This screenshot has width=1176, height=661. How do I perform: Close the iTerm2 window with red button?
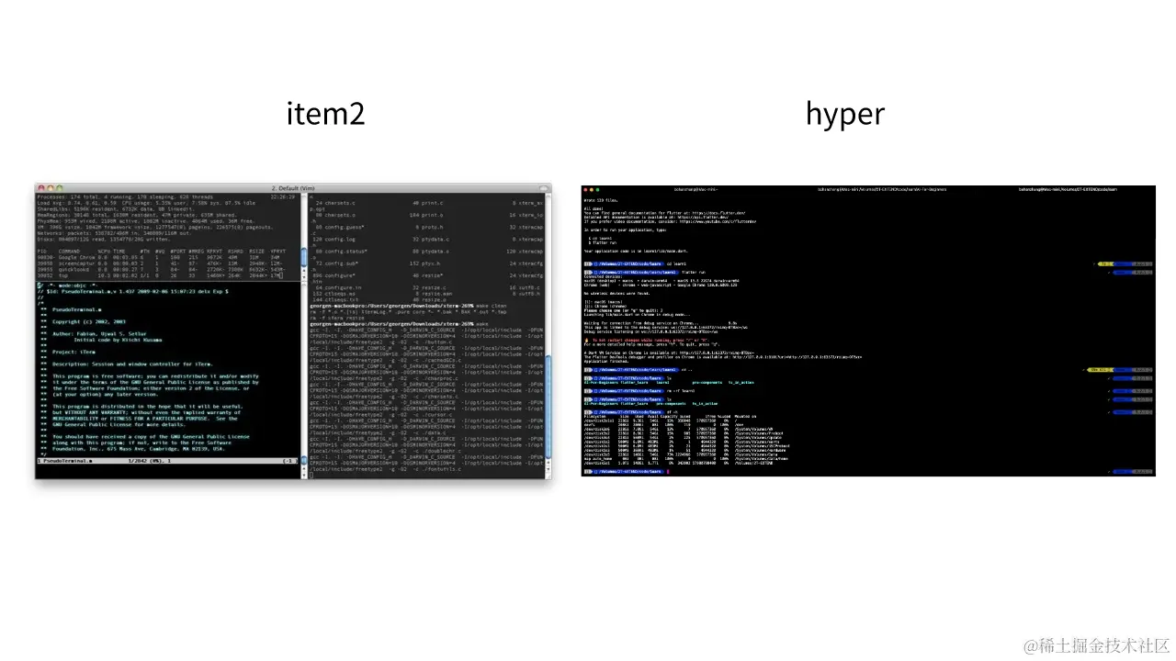coord(41,188)
